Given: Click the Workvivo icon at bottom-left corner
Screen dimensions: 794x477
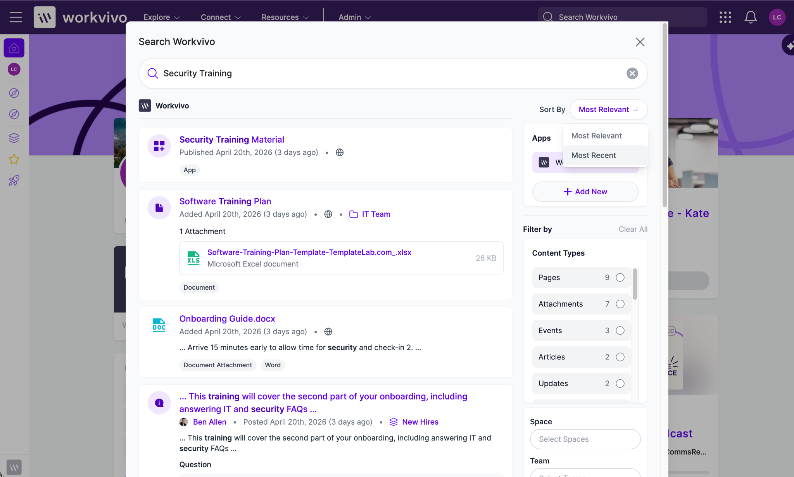Looking at the screenshot, I should point(14,467).
